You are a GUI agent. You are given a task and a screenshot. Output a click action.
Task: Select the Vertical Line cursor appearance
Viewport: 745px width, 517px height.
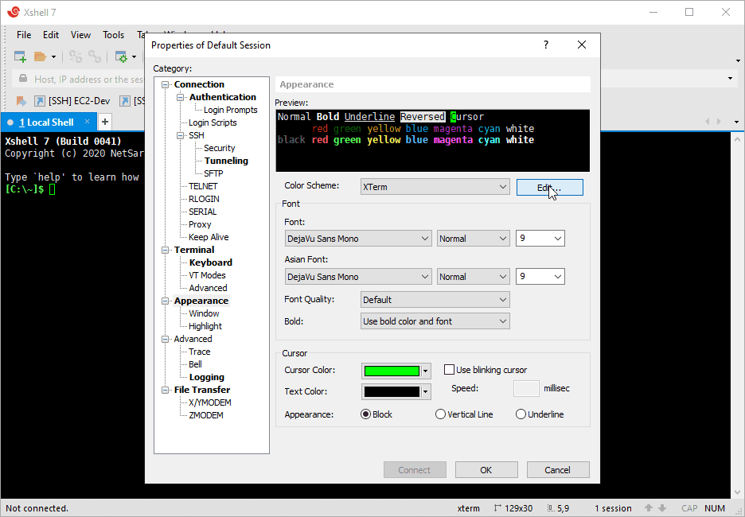(x=440, y=414)
